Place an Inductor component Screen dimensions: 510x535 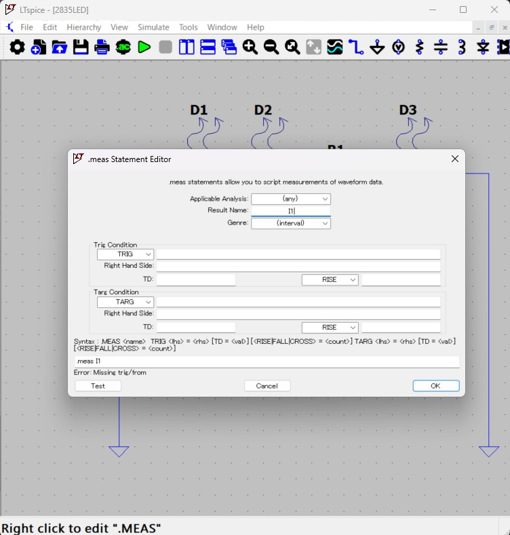(x=462, y=47)
